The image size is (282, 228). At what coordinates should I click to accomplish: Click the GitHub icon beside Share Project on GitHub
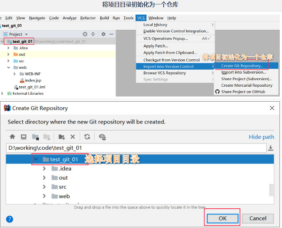[217, 92]
